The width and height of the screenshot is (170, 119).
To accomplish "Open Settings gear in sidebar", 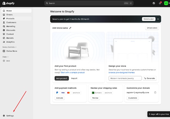I will point(4,116).
